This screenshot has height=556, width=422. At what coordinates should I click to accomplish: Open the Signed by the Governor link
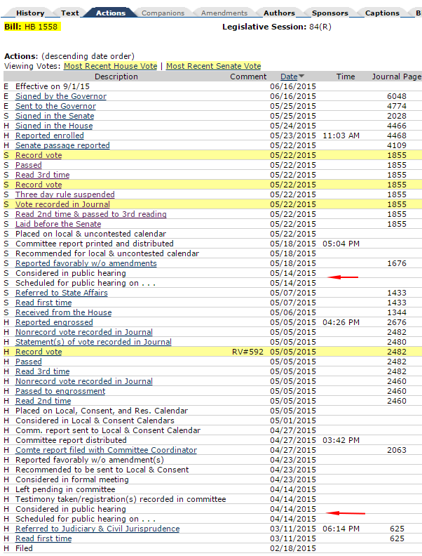pyautogui.click(x=61, y=96)
